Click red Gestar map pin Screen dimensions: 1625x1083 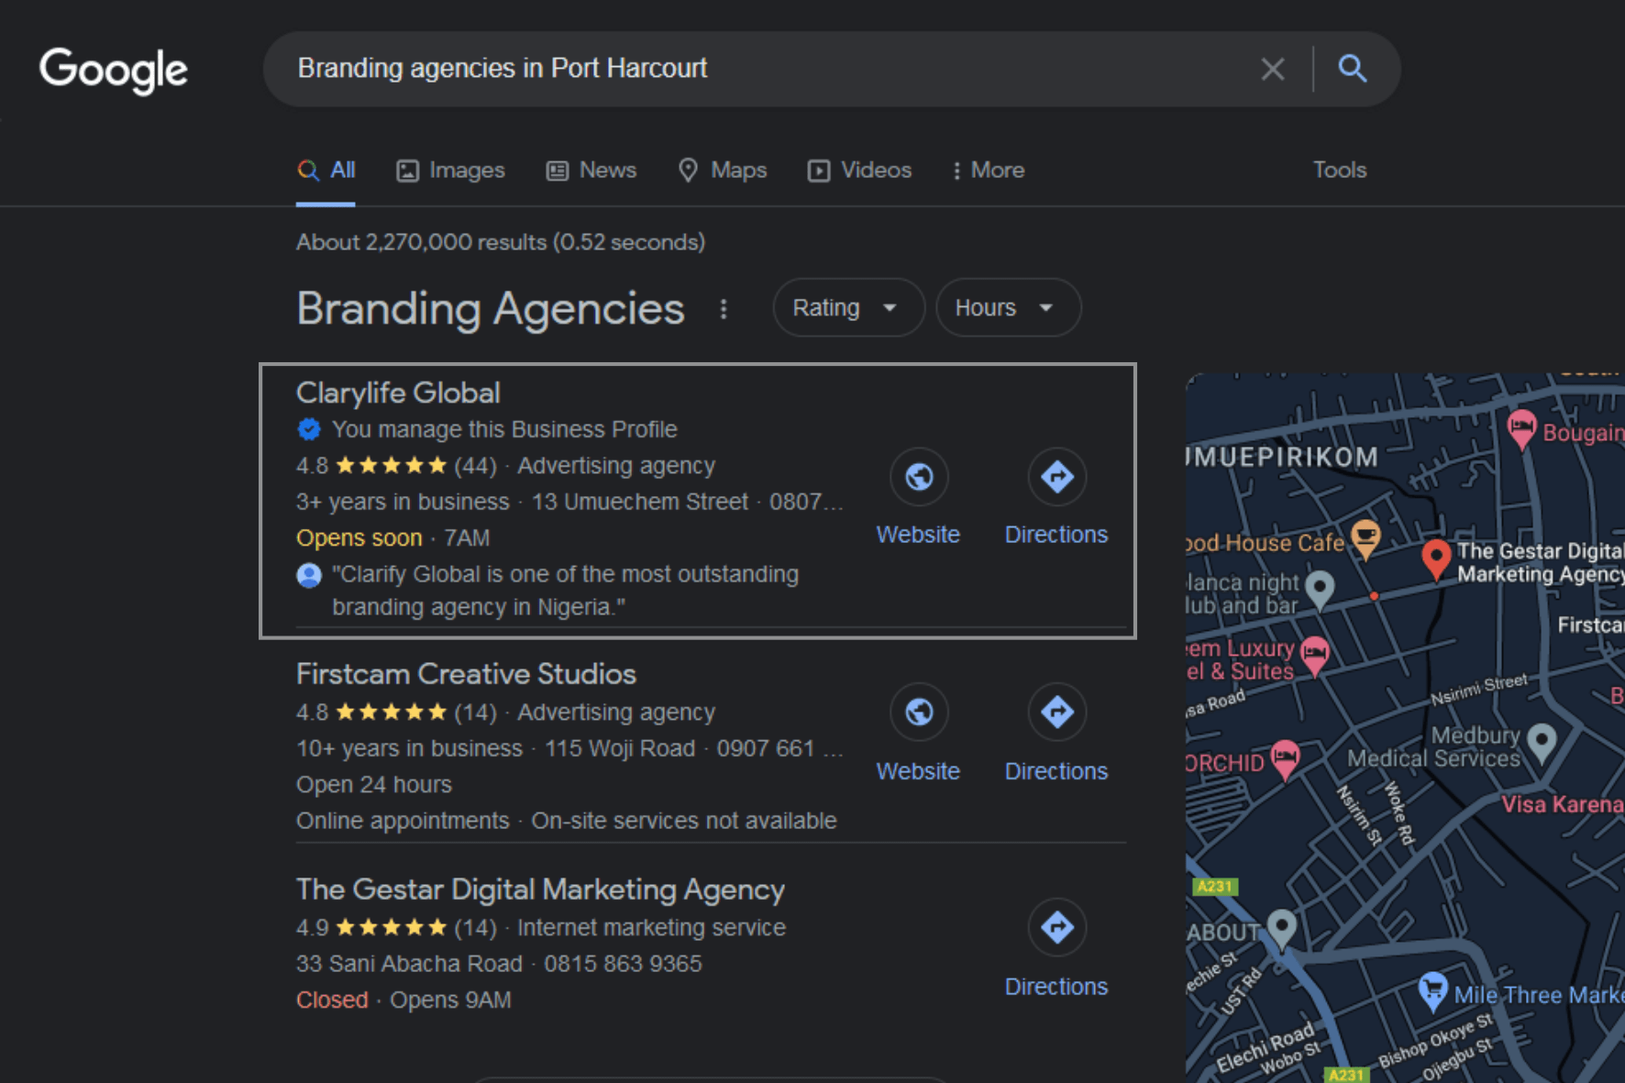point(1436,559)
